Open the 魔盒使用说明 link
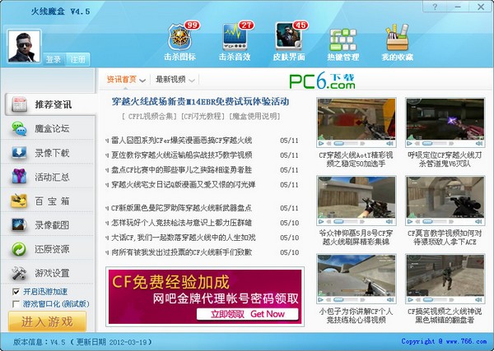 point(254,117)
